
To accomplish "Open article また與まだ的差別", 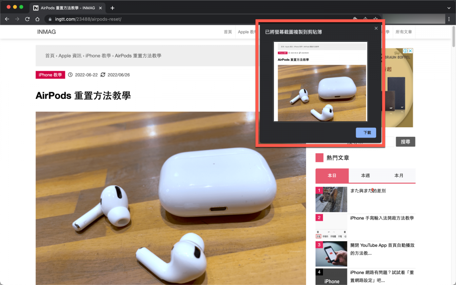I will tap(368, 191).
